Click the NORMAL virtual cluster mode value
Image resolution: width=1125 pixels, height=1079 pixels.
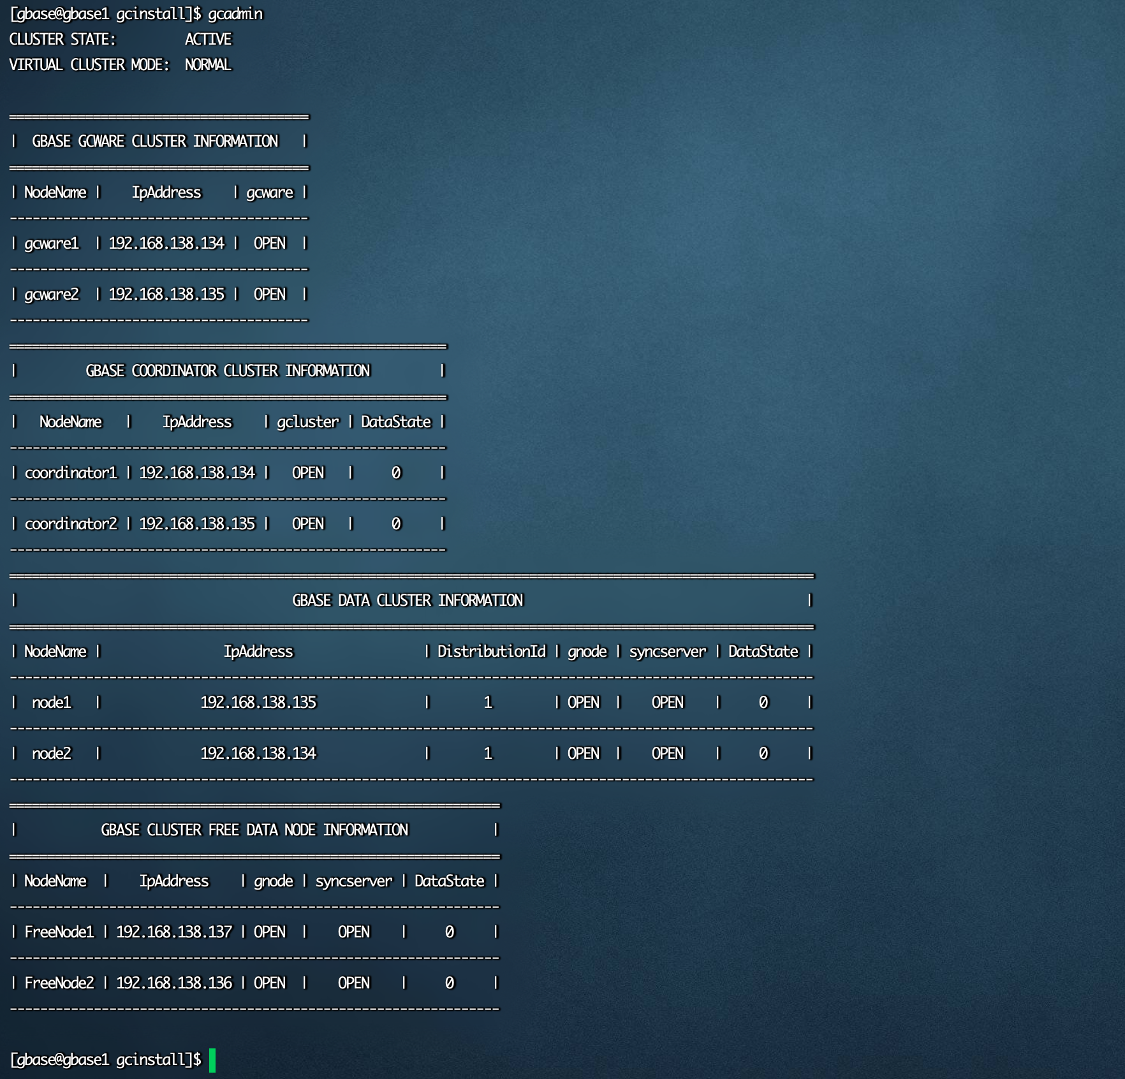[x=209, y=65]
